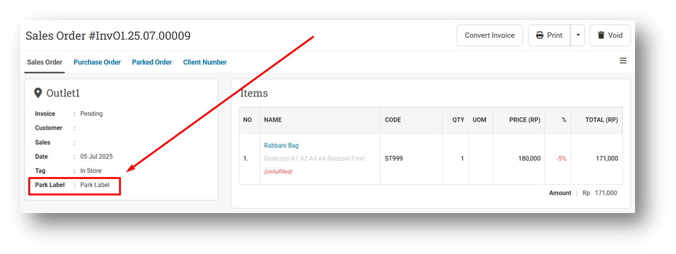The width and height of the screenshot is (676, 254).
Task: Open the hamburger menu icon
Action: tap(623, 61)
